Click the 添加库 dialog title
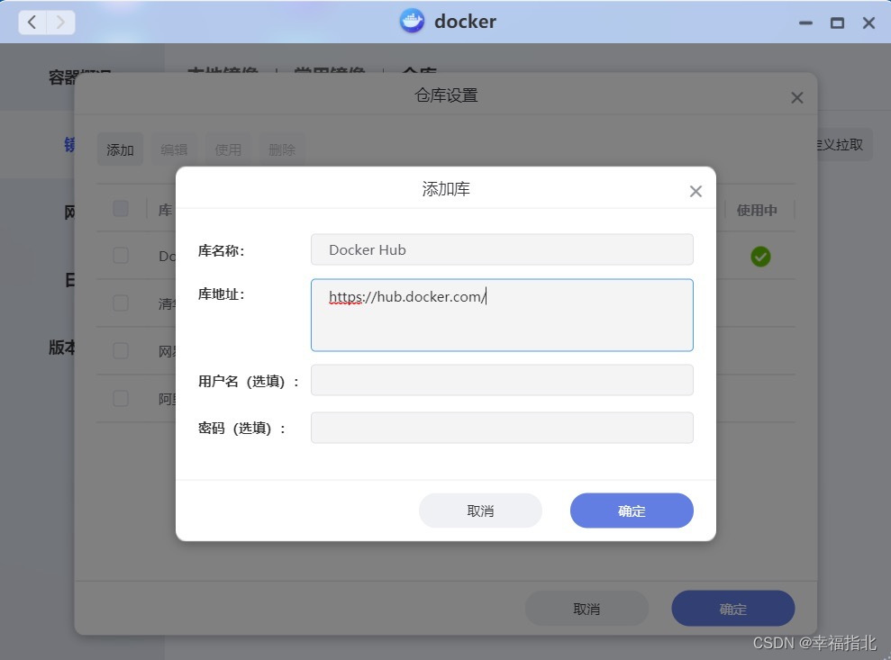The image size is (891, 660). [x=446, y=189]
